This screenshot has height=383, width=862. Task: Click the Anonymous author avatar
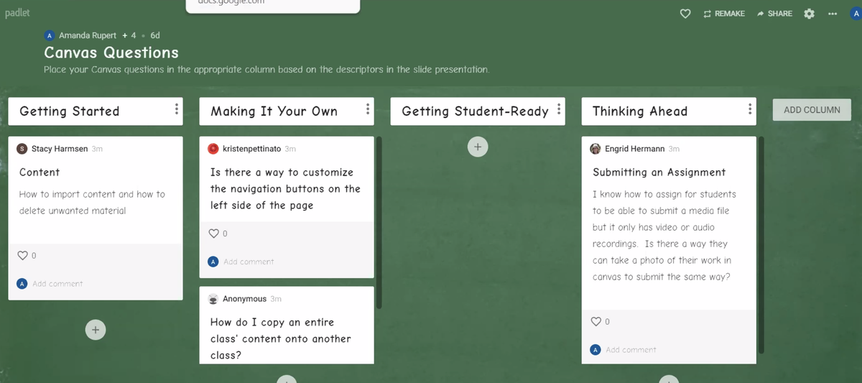coord(213,299)
